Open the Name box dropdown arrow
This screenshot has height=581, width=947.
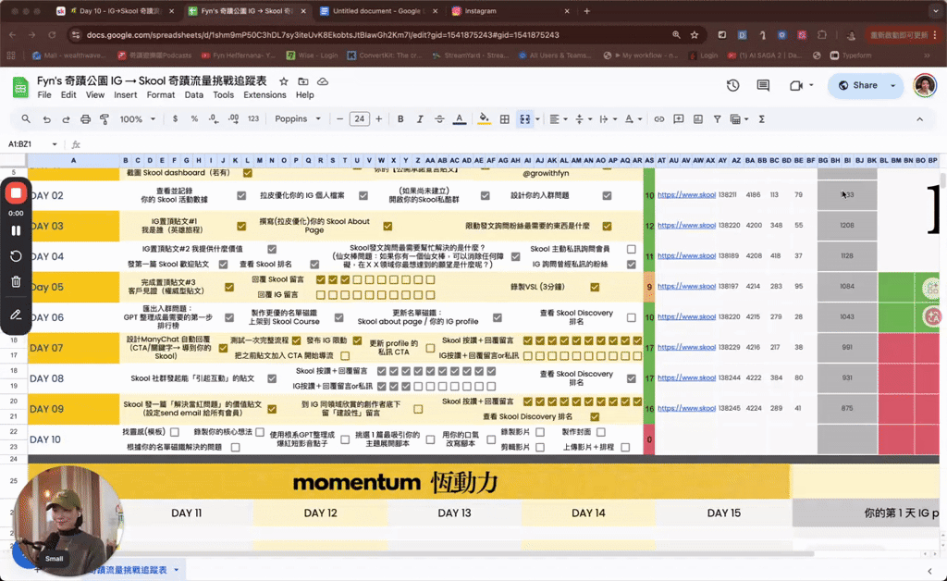55,144
